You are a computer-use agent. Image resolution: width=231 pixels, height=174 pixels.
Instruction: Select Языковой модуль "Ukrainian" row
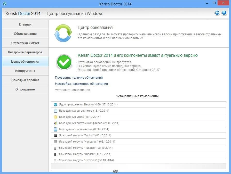[139, 160]
